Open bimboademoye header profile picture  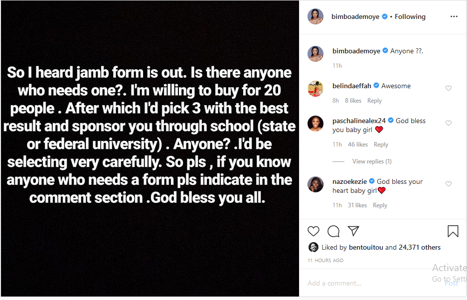click(x=315, y=16)
